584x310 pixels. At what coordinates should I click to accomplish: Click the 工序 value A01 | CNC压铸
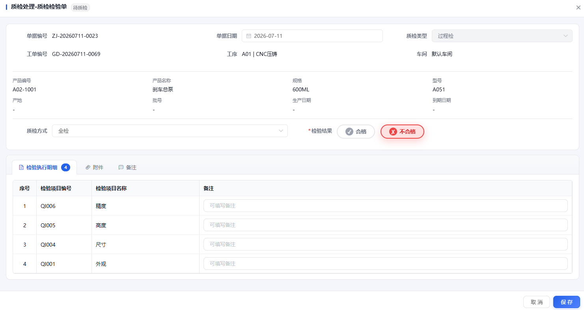[259, 54]
